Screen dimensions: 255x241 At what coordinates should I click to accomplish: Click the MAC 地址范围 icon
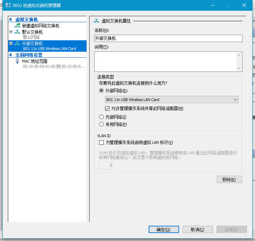pos(17,61)
